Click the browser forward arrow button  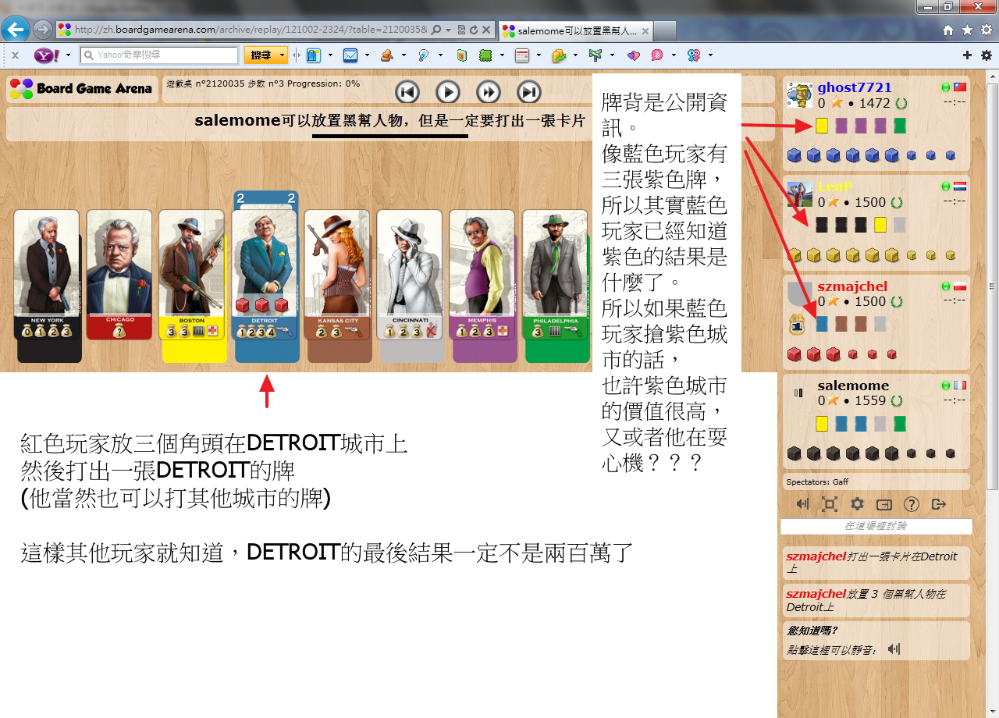click(x=42, y=30)
